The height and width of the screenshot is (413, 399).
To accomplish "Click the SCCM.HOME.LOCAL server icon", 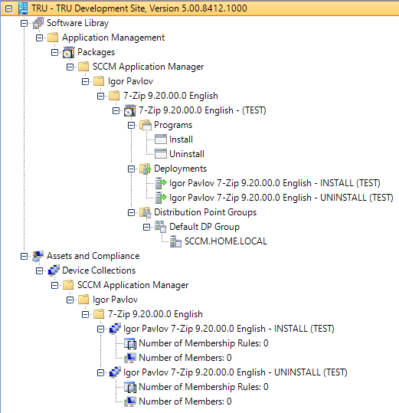I will (176, 241).
